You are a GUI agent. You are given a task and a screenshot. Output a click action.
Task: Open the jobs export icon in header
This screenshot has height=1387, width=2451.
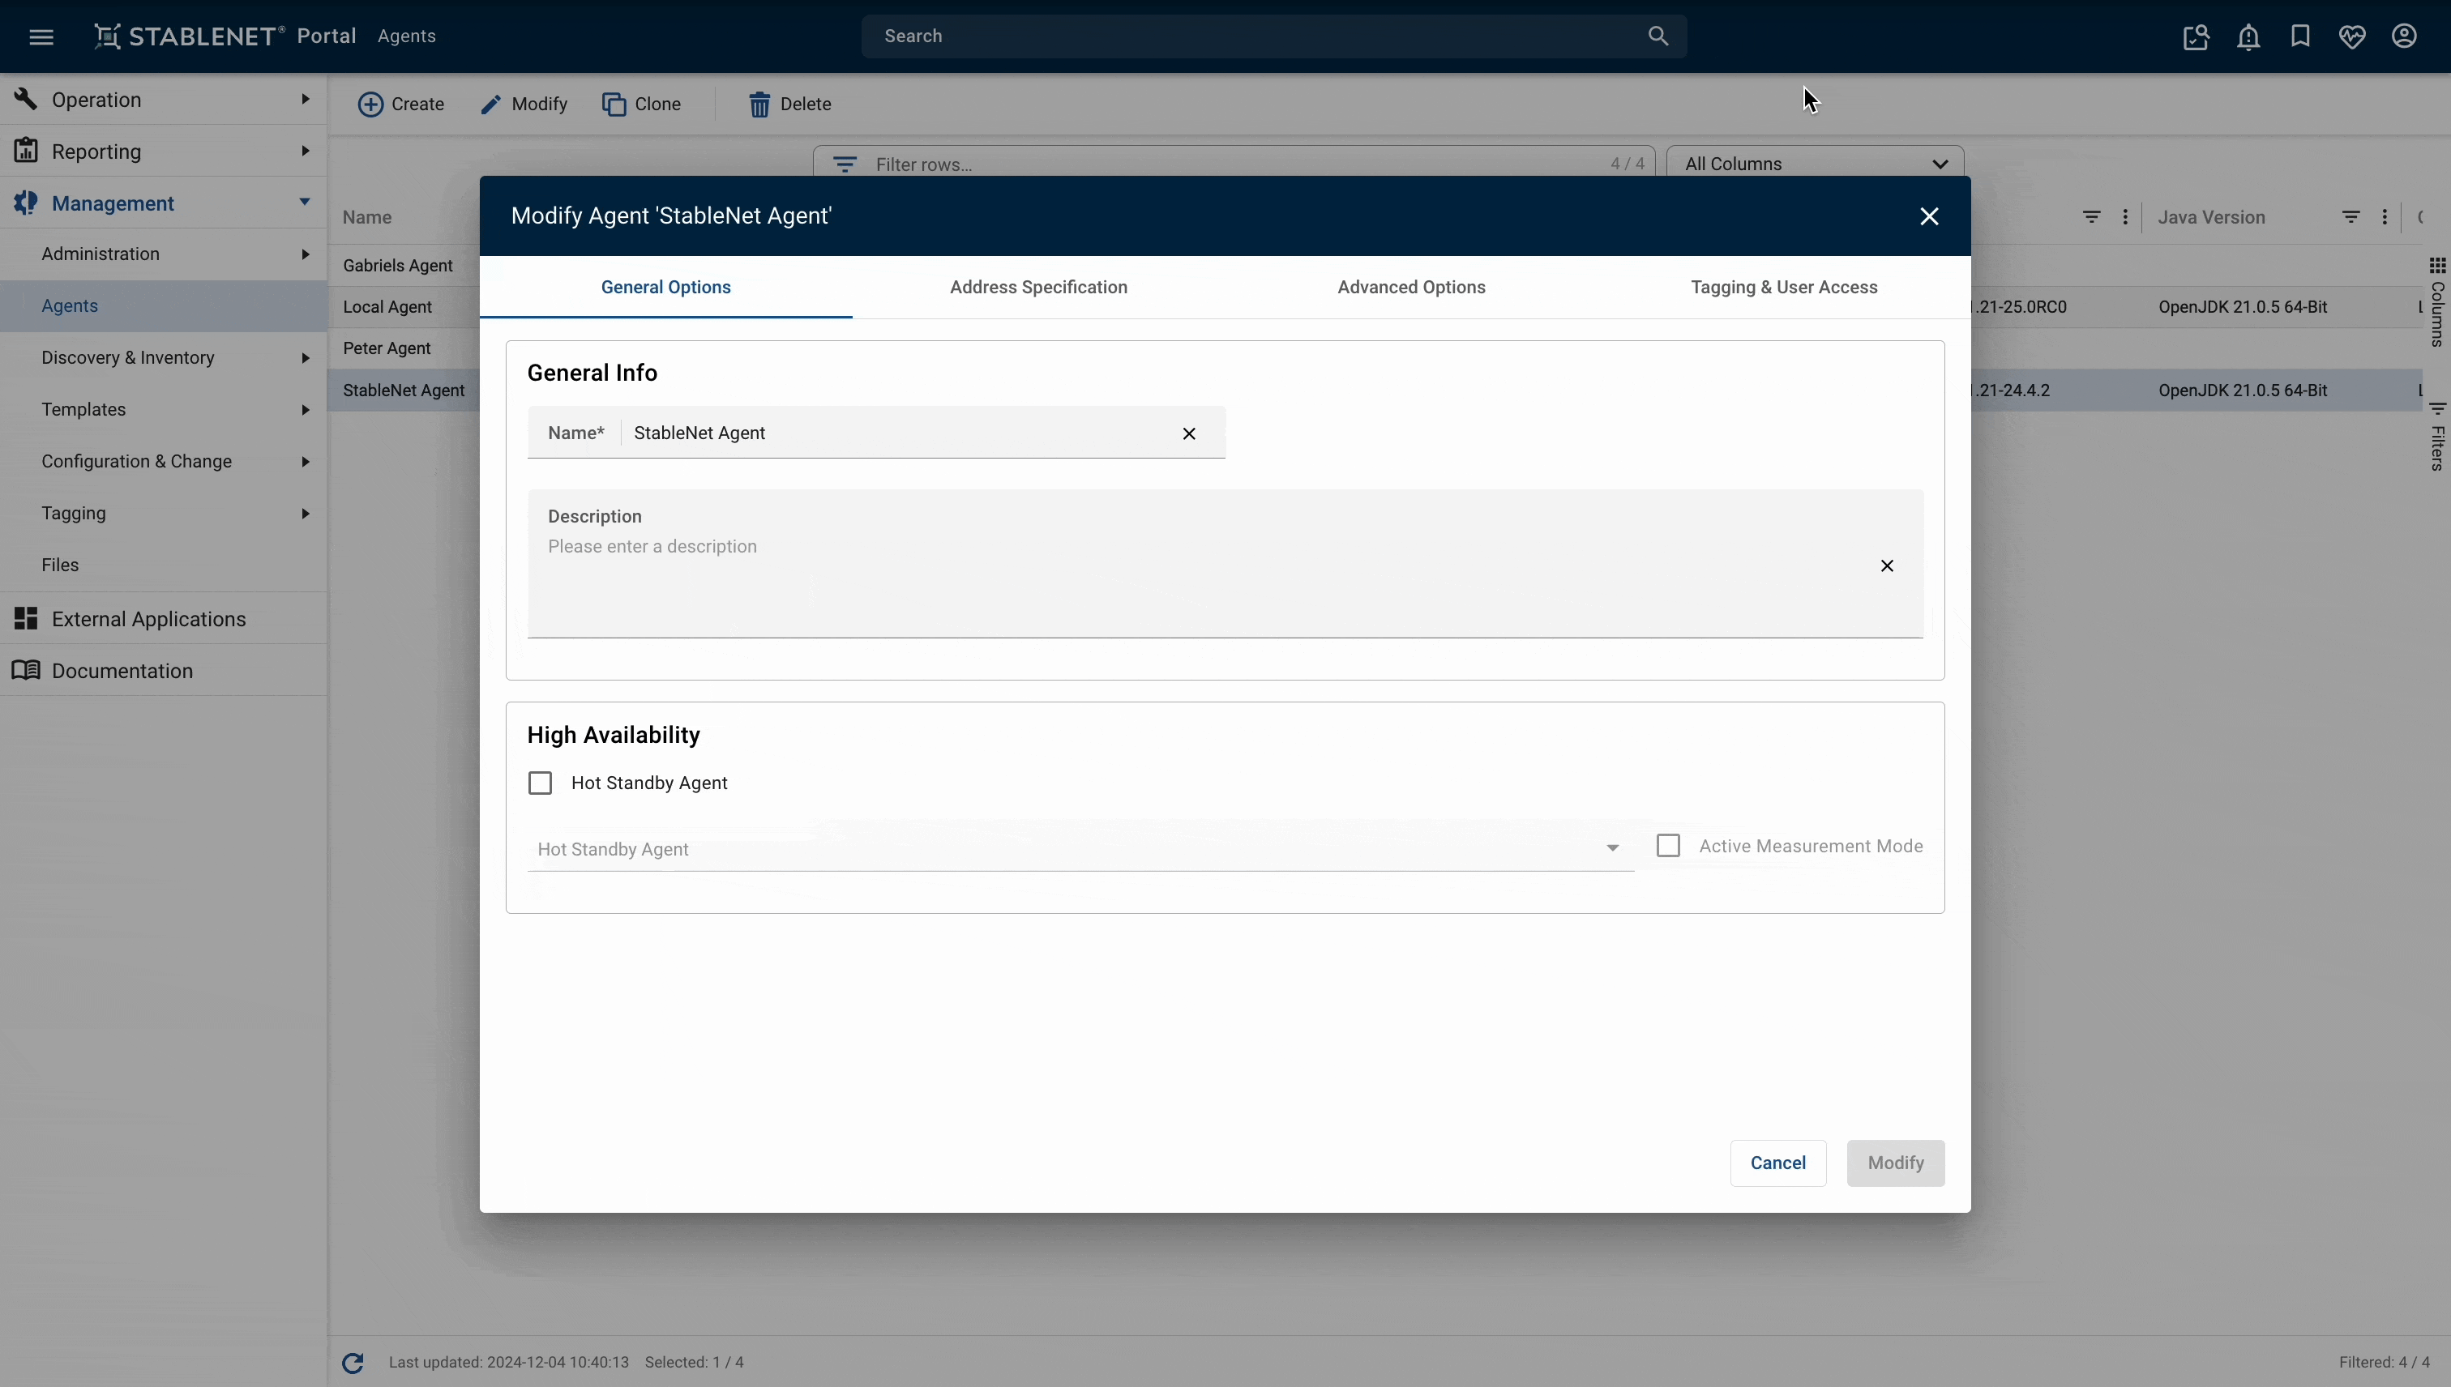[2196, 36]
